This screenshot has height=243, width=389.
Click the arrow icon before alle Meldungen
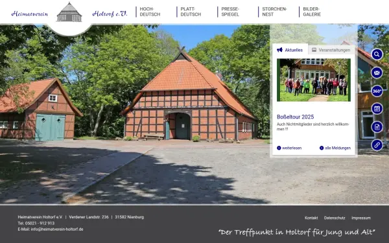coord(322,148)
